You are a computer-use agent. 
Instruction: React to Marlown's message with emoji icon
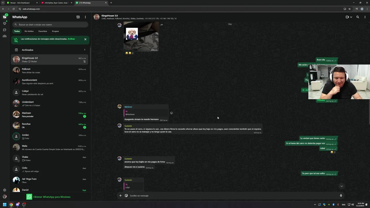coord(171,113)
